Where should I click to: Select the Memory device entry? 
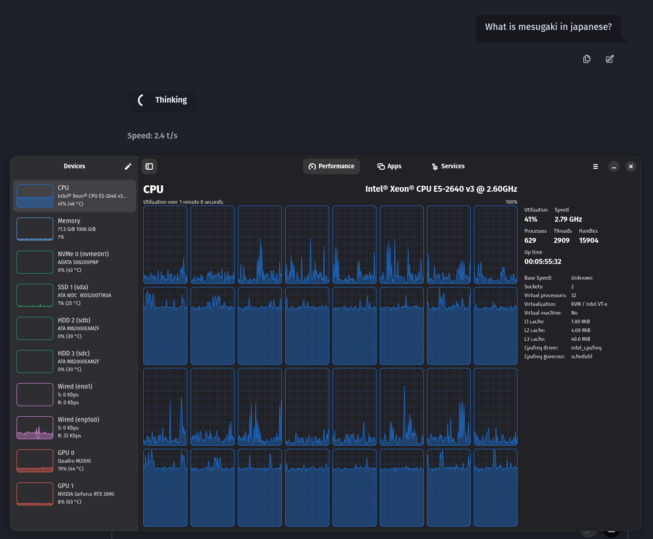(74, 229)
